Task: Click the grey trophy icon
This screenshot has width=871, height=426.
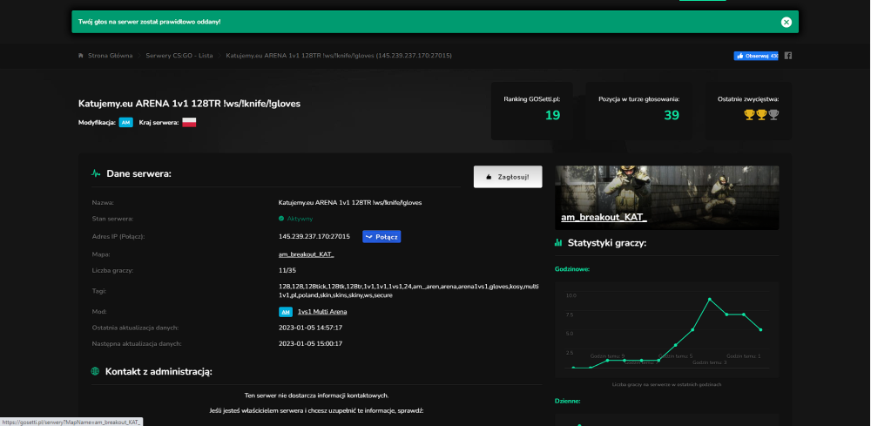Action: pyautogui.click(x=773, y=115)
